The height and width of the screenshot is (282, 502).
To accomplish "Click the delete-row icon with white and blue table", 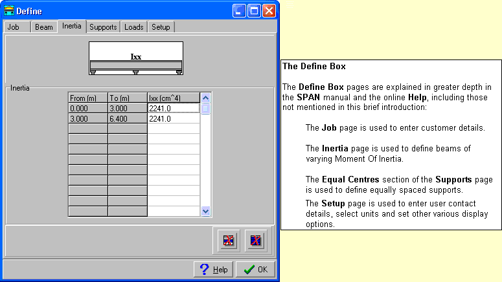I will pyautogui.click(x=229, y=241).
